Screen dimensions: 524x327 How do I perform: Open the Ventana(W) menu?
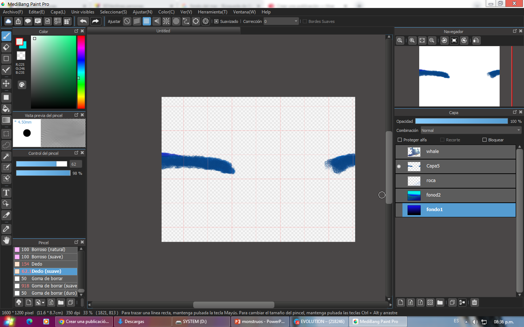click(x=245, y=12)
